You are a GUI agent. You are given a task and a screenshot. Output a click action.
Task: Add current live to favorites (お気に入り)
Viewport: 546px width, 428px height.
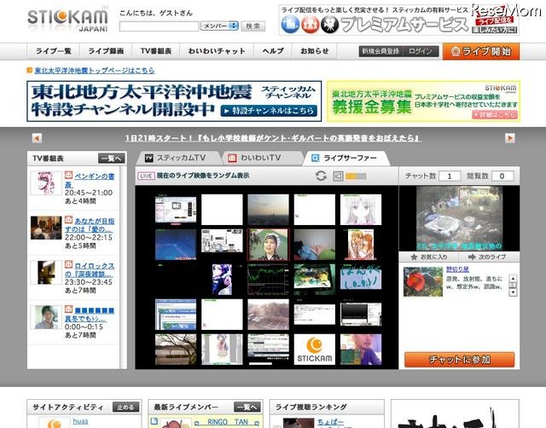[429, 257]
